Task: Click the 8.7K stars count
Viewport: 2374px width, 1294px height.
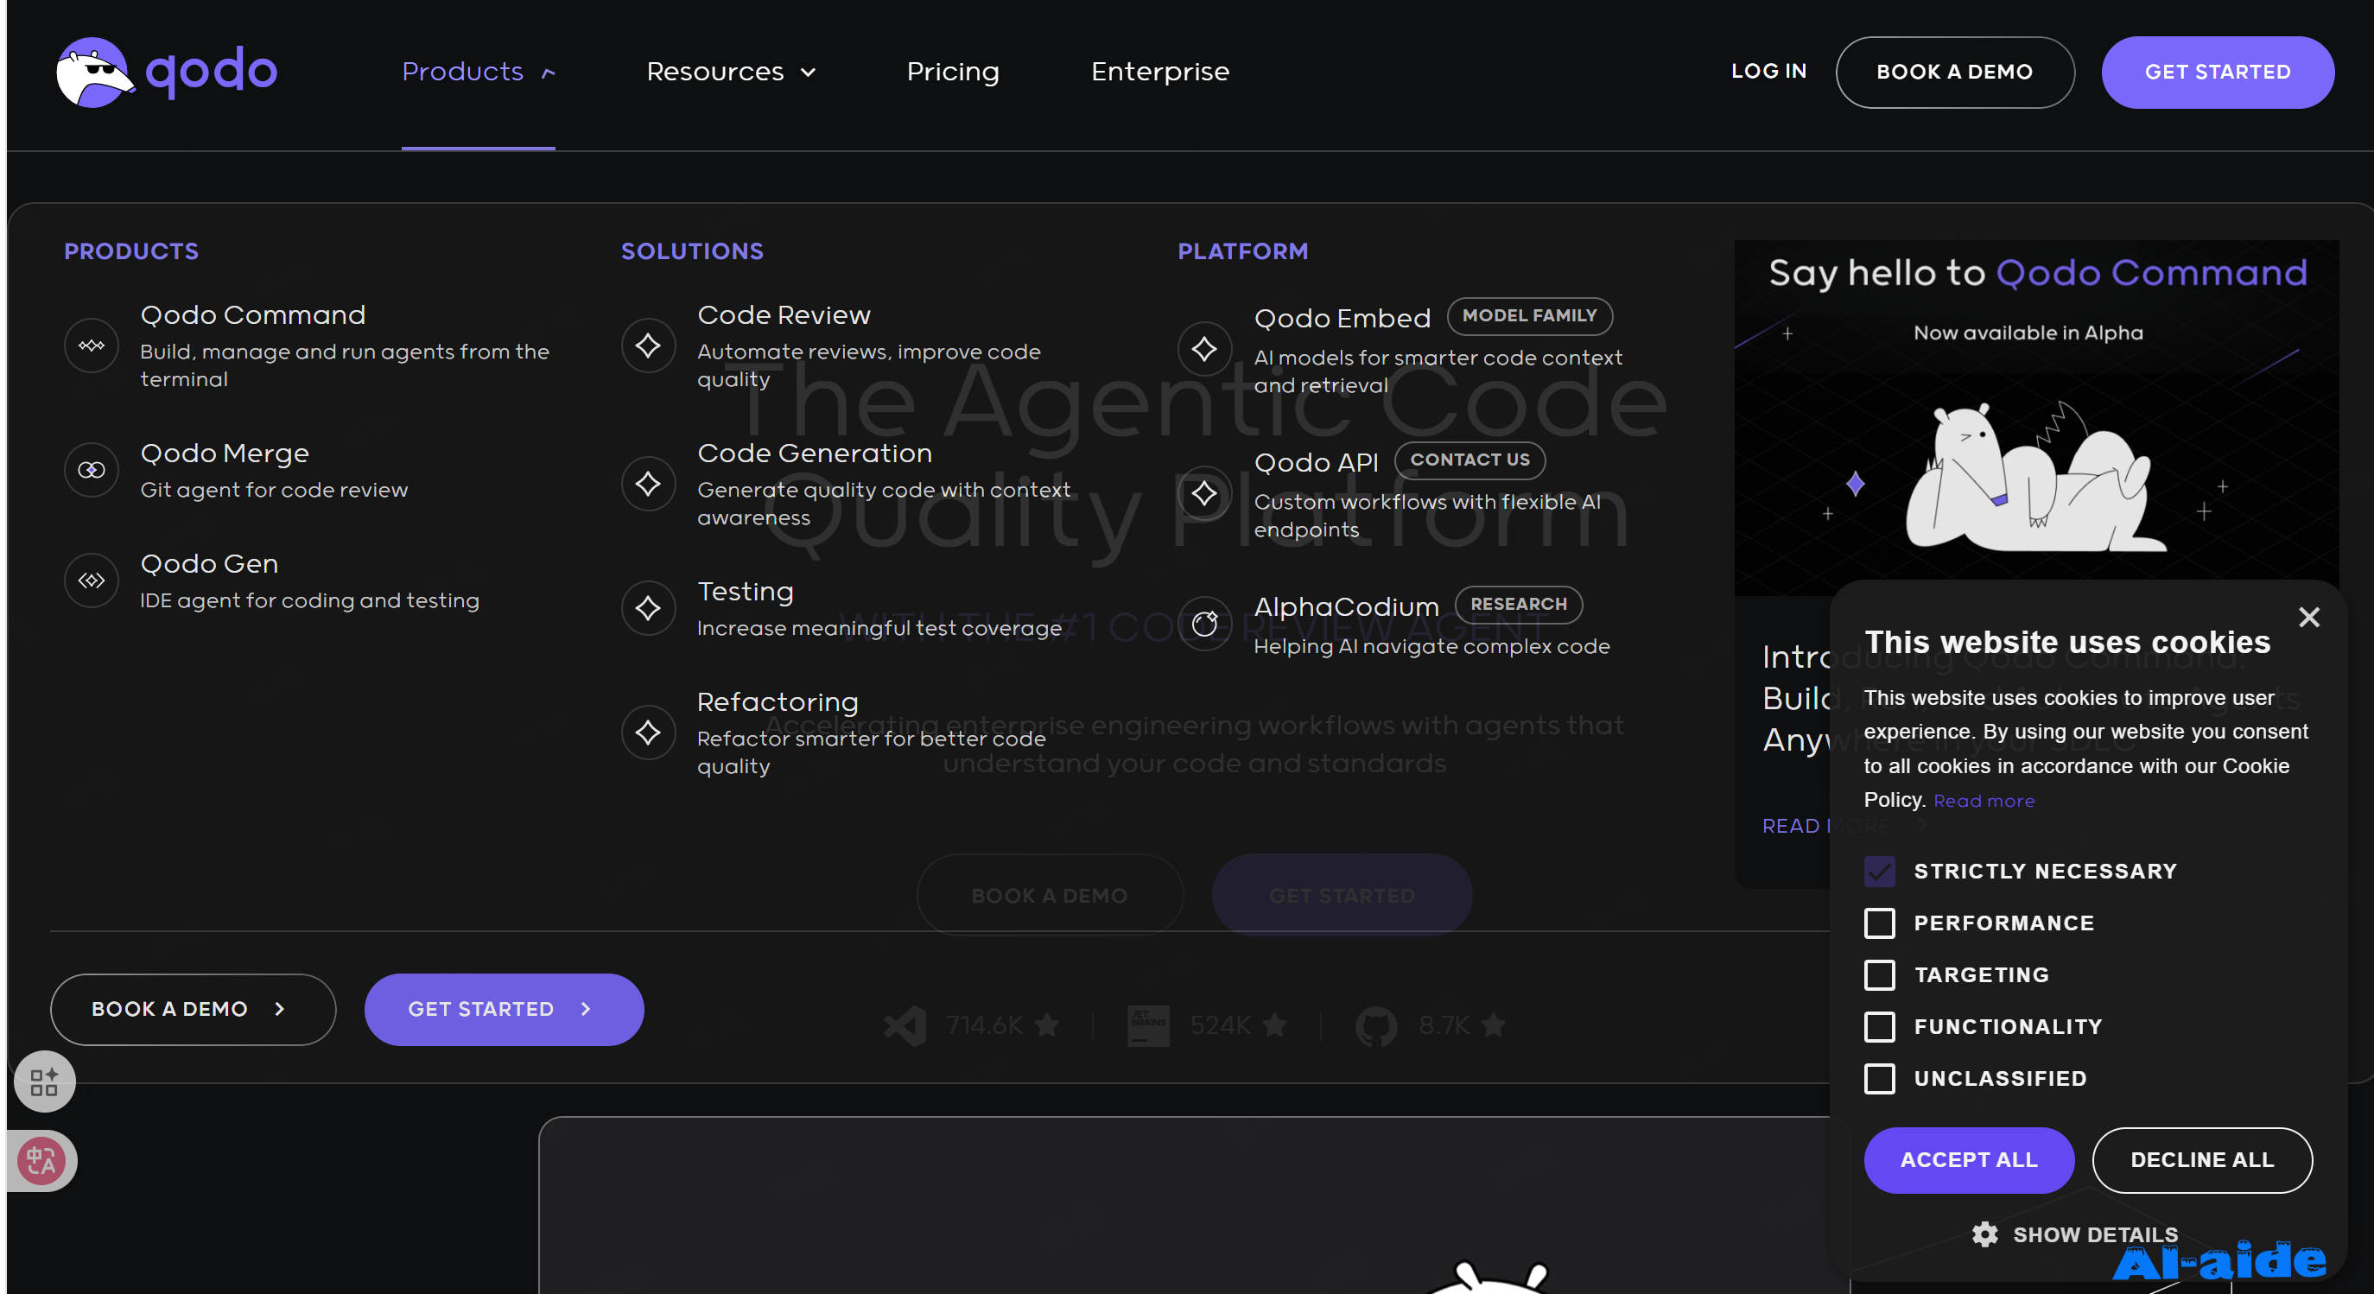Action: tap(1444, 1024)
